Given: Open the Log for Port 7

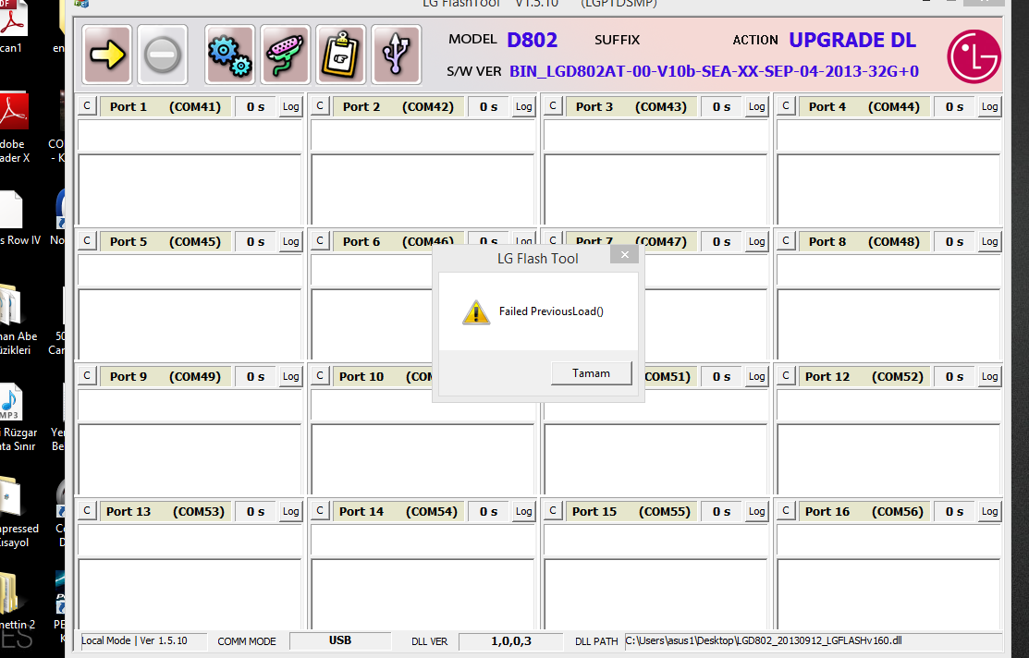Looking at the screenshot, I should click(x=756, y=242).
